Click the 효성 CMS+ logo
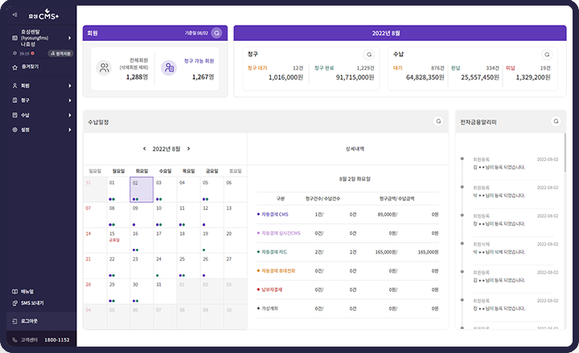The width and height of the screenshot is (579, 353). [x=43, y=15]
